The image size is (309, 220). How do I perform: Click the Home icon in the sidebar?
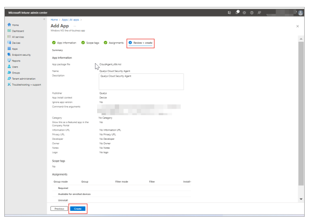point(9,25)
